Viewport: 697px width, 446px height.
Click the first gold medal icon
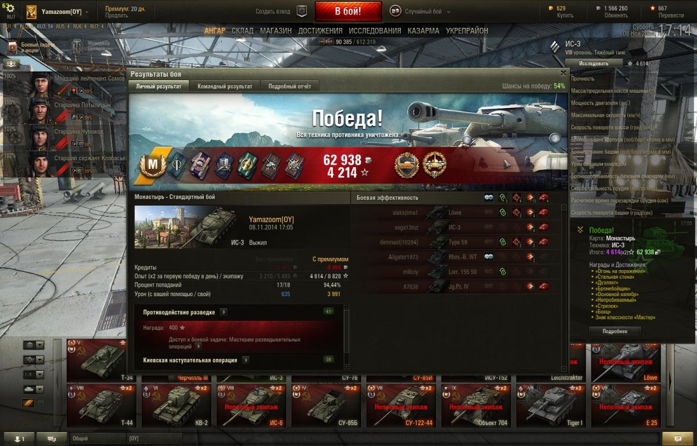(407, 165)
